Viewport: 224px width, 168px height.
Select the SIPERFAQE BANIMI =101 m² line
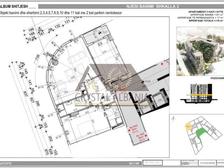coord(207,15)
